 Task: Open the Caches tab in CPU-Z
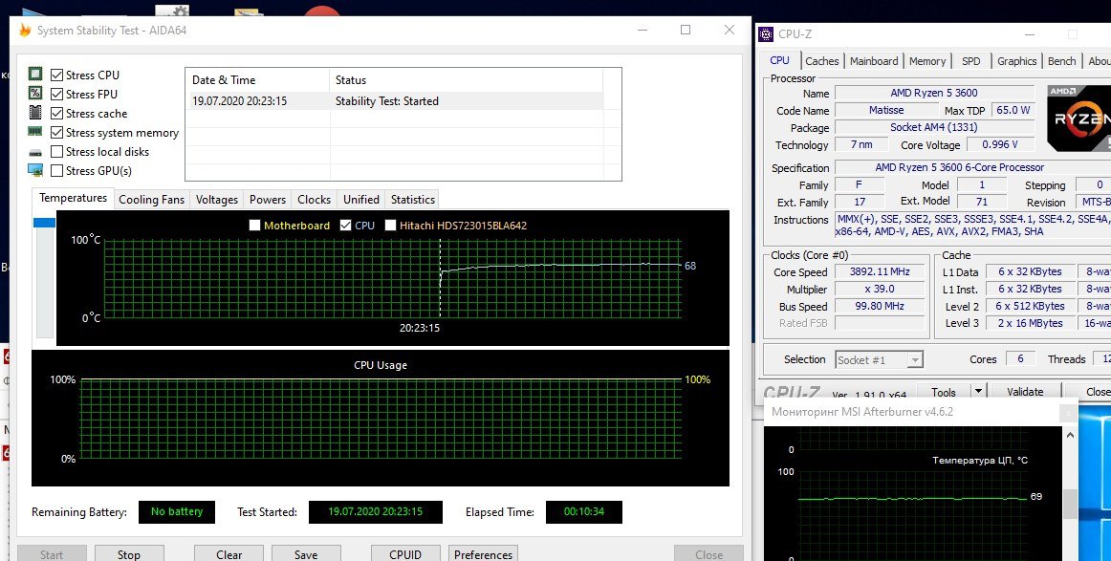pos(822,61)
